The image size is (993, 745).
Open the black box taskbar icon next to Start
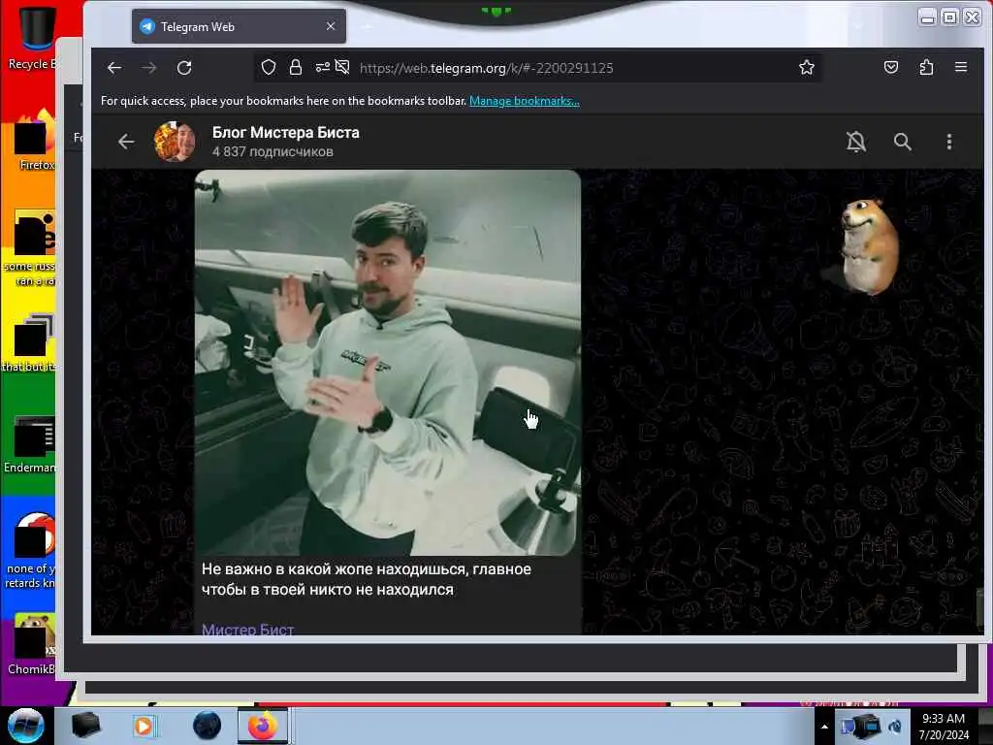click(85, 726)
